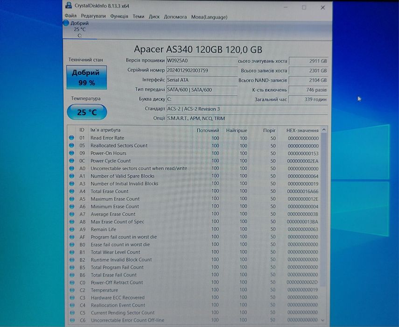Open the Мова(Language) menu
This screenshot has width=399, height=327.
[209, 17]
